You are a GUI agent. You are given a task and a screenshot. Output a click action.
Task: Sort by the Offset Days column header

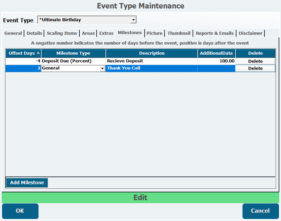click(23, 53)
